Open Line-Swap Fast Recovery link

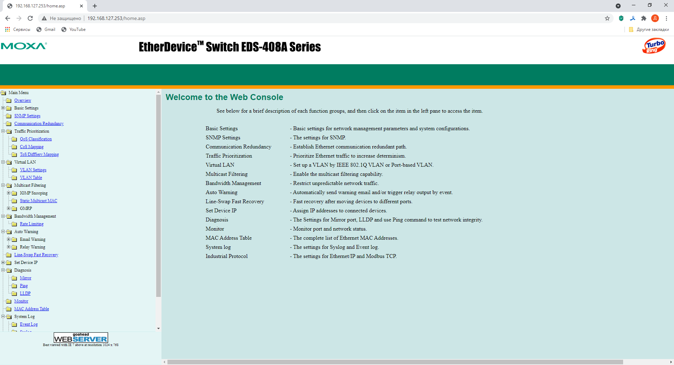coord(36,255)
